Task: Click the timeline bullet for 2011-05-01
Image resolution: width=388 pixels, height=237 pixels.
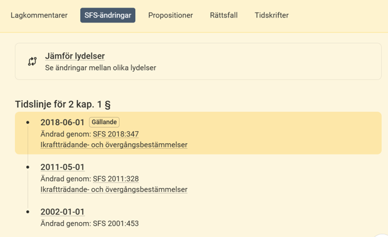Action: (28, 167)
